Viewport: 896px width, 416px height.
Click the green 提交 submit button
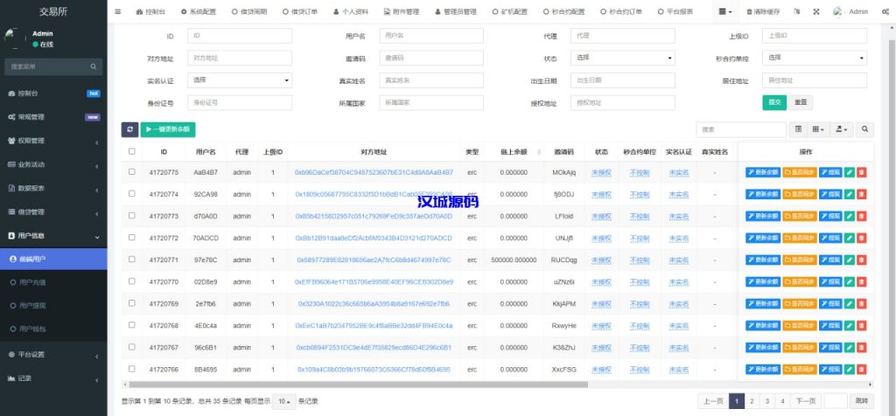tap(774, 102)
